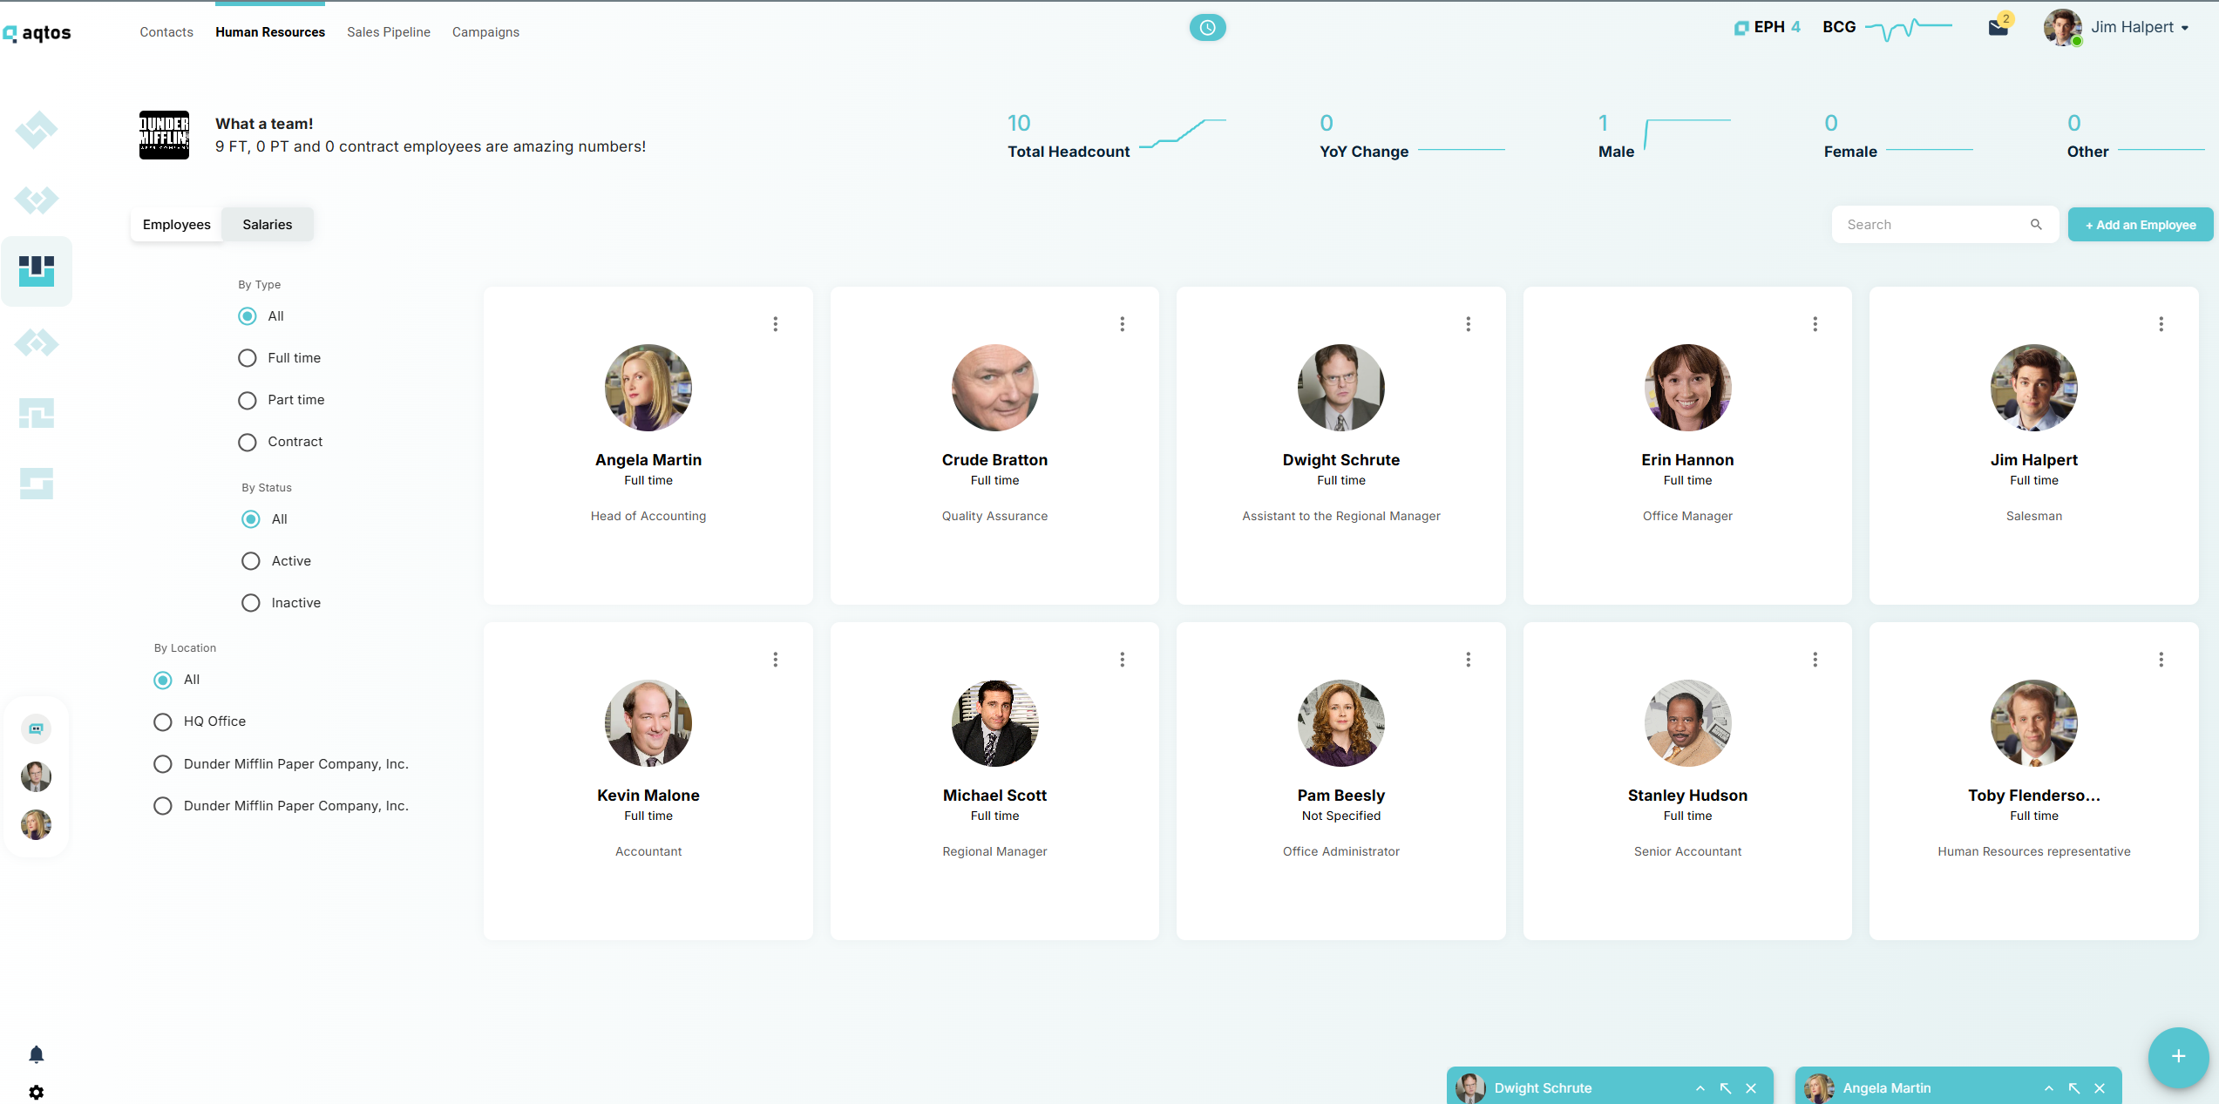Open the Campaigns navigation link

pyautogui.click(x=485, y=32)
